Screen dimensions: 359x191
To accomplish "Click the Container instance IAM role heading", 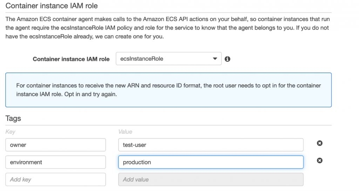I will [52, 6].
